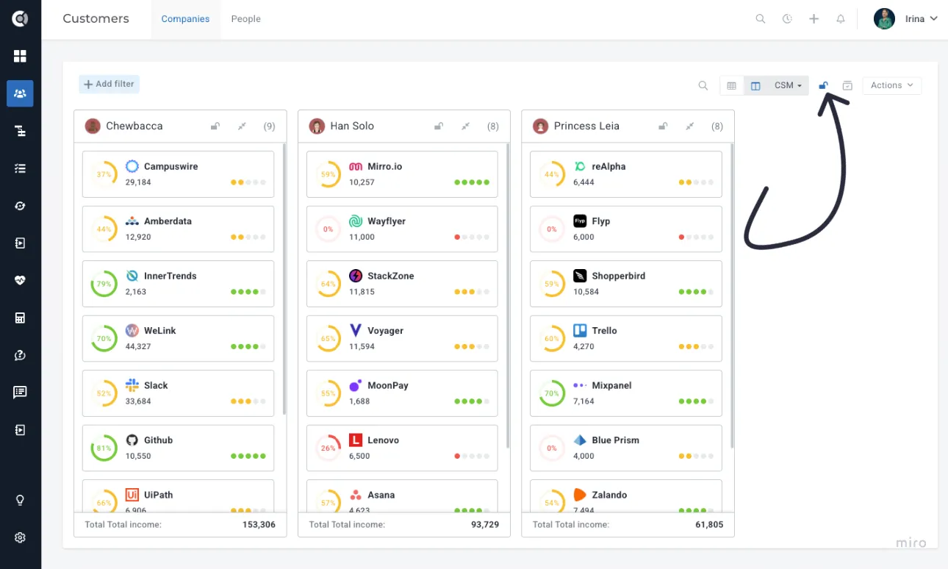The image size is (948, 569).
Task: Switch to board column view
Action: tap(755, 85)
